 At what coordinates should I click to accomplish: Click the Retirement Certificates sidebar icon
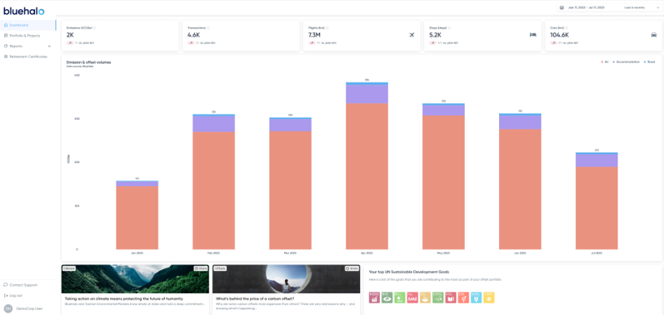pos(6,57)
